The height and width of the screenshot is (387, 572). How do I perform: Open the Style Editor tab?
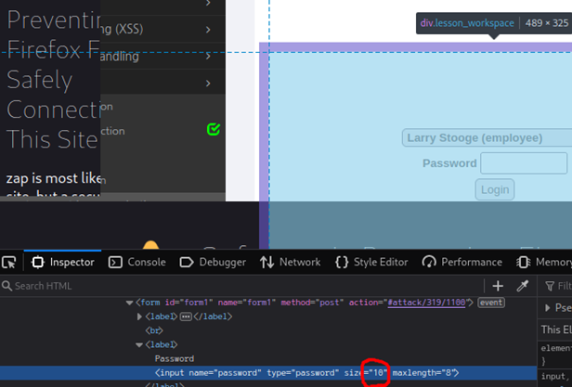371,263
